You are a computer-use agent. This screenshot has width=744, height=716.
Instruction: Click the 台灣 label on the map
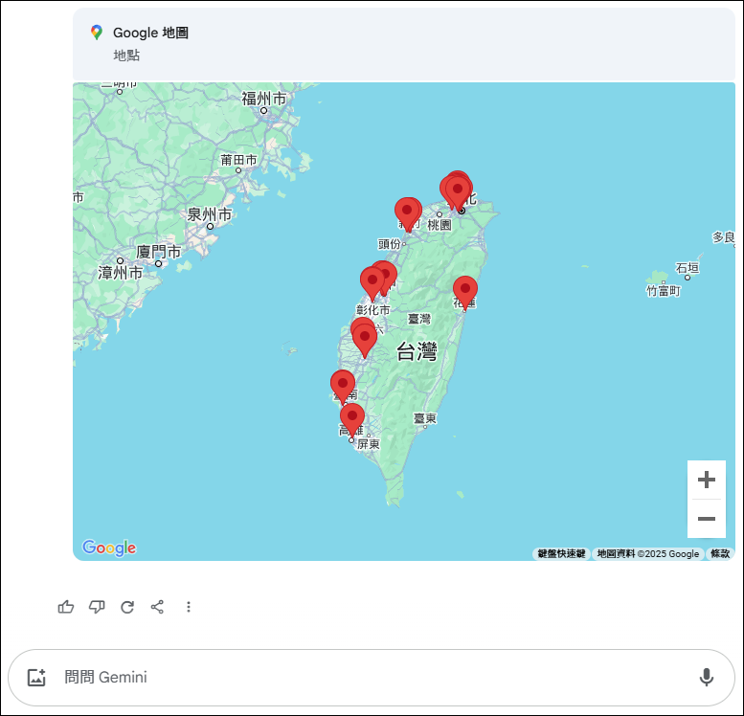417,351
